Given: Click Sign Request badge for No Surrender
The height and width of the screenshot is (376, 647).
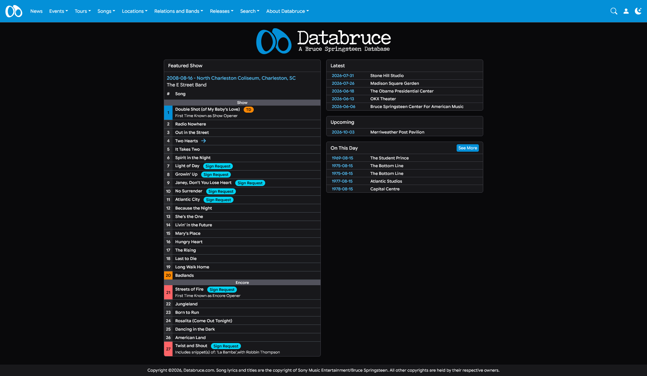Looking at the screenshot, I should coord(221,191).
